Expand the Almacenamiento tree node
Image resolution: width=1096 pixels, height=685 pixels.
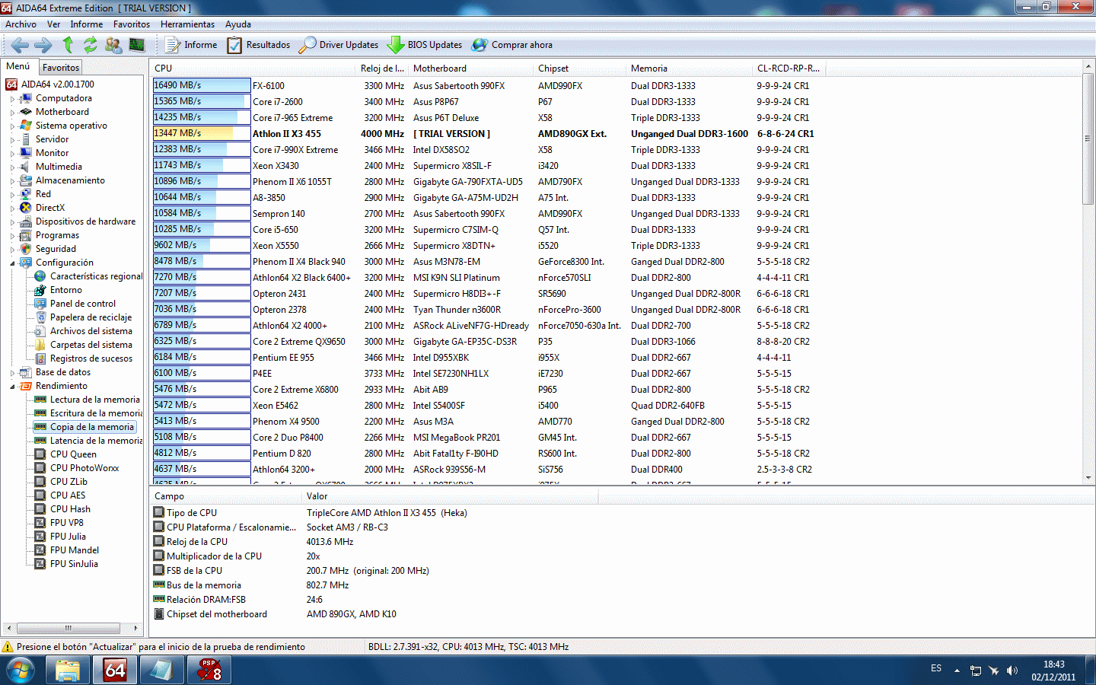click(12, 181)
